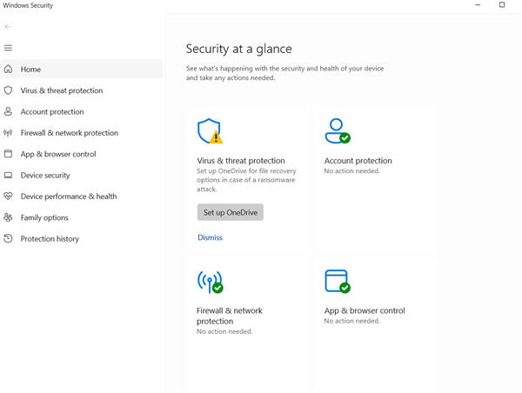522x393 pixels.
Task: Click the Protection history clock icon
Action: point(9,238)
